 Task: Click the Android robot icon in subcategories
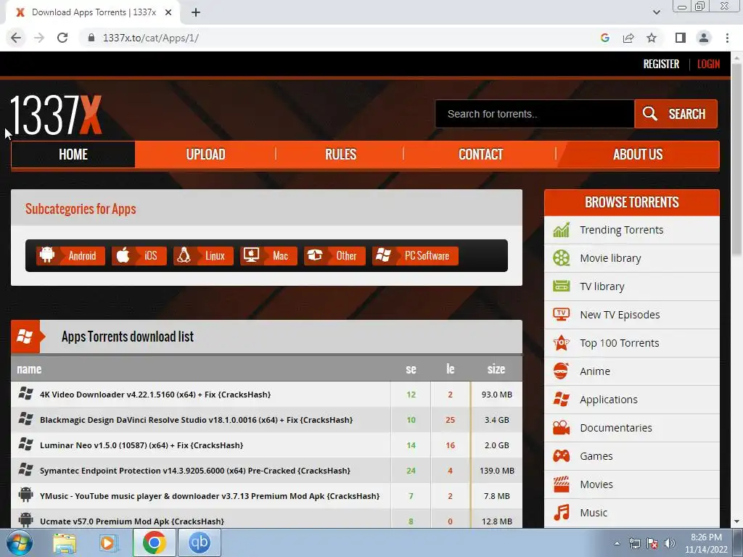pyautogui.click(x=47, y=255)
